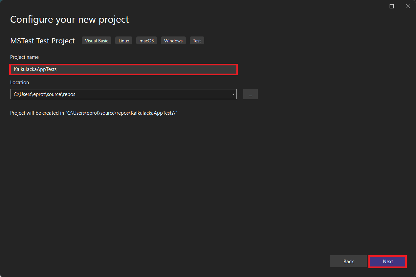Image resolution: width=416 pixels, height=277 pixels.
Task: Click the 'Project will be created in' text
Action: [37, 113]
